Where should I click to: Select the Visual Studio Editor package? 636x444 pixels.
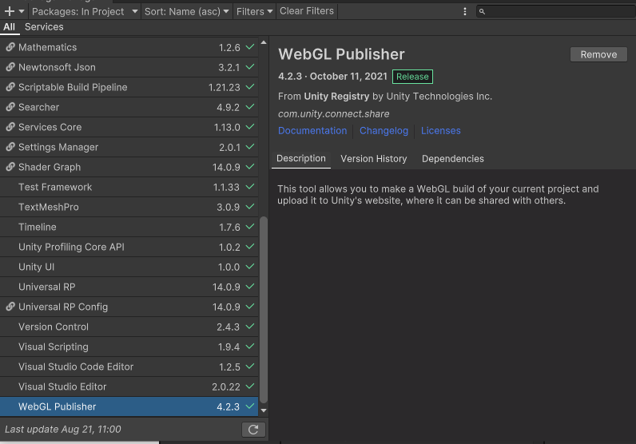tap(129, 387)
